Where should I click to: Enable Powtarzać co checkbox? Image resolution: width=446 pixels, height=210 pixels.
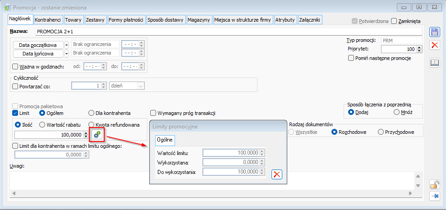pos(15,87)
